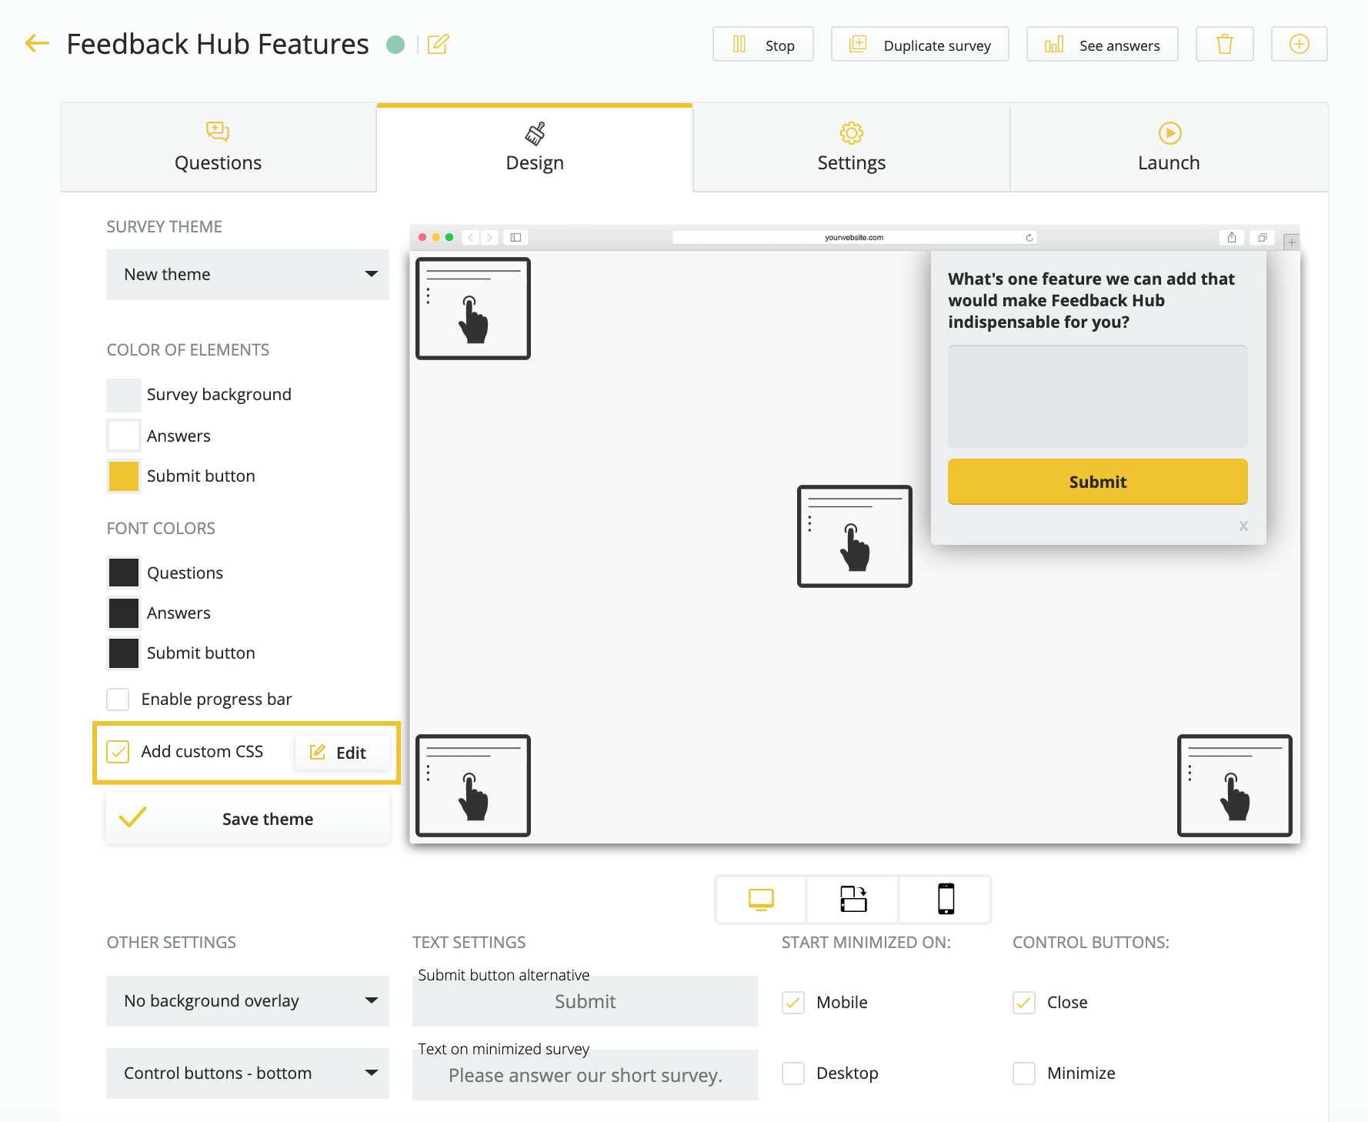The image size is (1368, 1122).
Task: Pick Submit button font color swatch
Action: 124,653
